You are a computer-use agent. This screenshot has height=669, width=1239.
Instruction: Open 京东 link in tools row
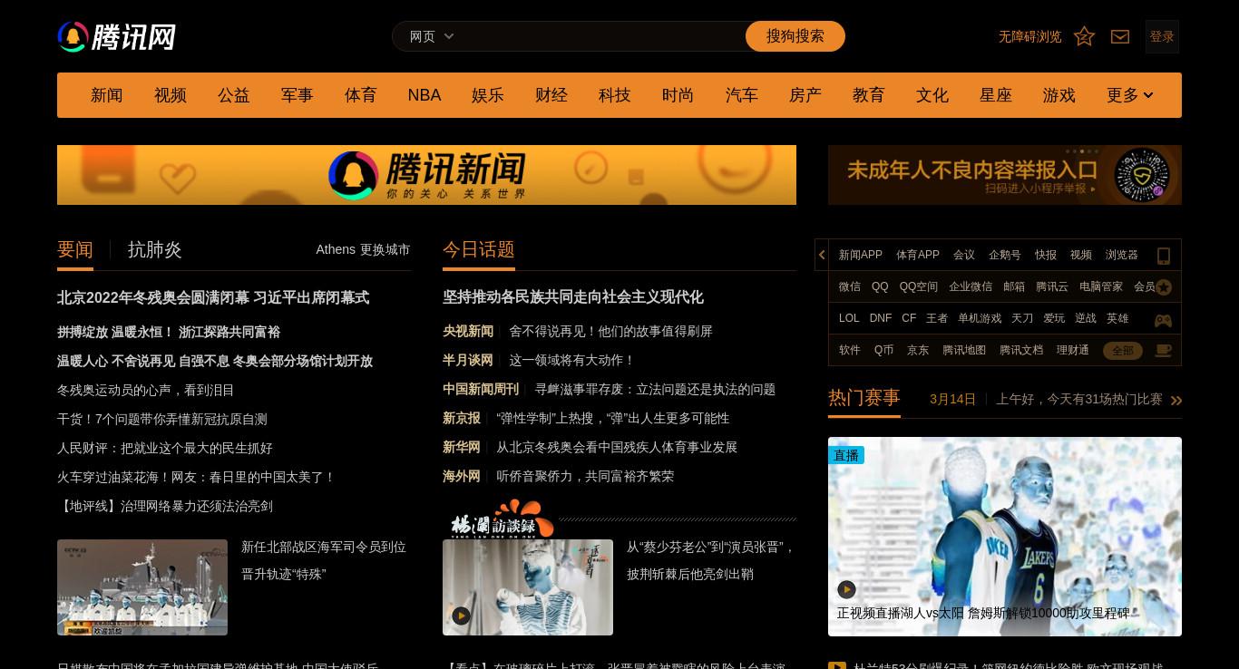point(918,350)
